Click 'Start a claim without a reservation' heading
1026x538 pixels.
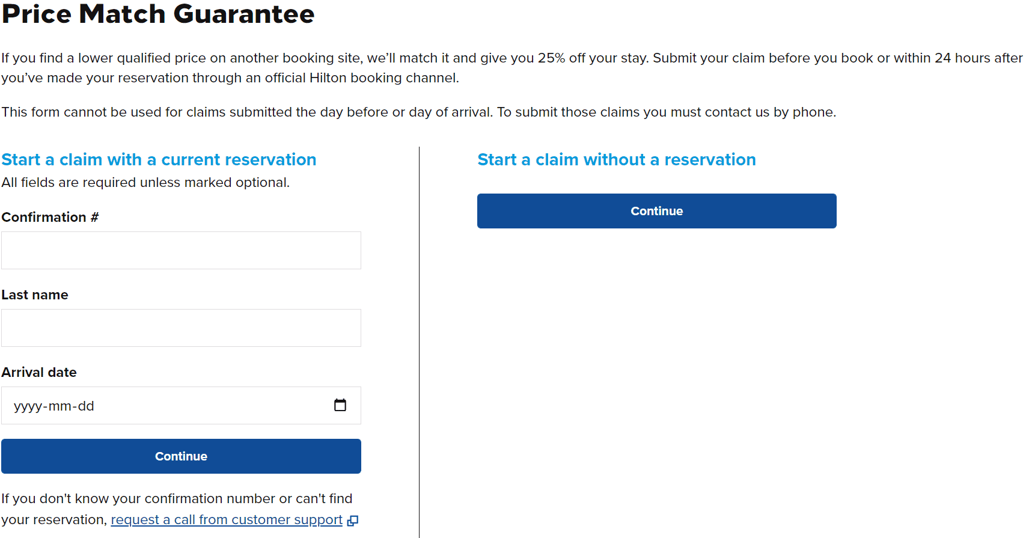(x=616, y=159)
